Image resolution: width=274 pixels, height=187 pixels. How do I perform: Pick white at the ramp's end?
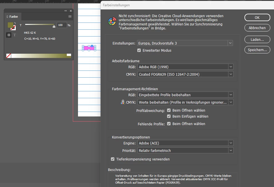(x=69, y=55)
